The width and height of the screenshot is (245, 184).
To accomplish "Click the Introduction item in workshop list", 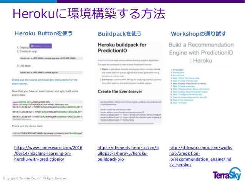I will pyautogui.click(x=178, y=70).
